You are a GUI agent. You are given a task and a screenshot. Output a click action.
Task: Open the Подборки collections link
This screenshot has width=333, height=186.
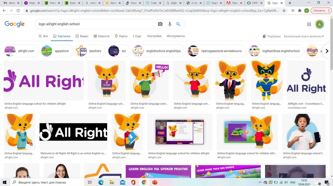tap(272, 36)
